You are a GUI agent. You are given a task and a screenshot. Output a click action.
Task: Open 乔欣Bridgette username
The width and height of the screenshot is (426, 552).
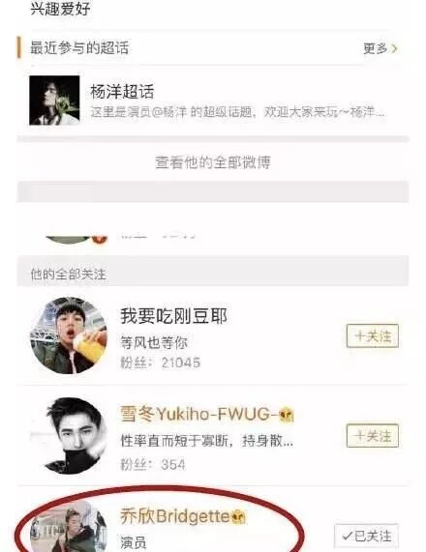[x=175, y=516]
